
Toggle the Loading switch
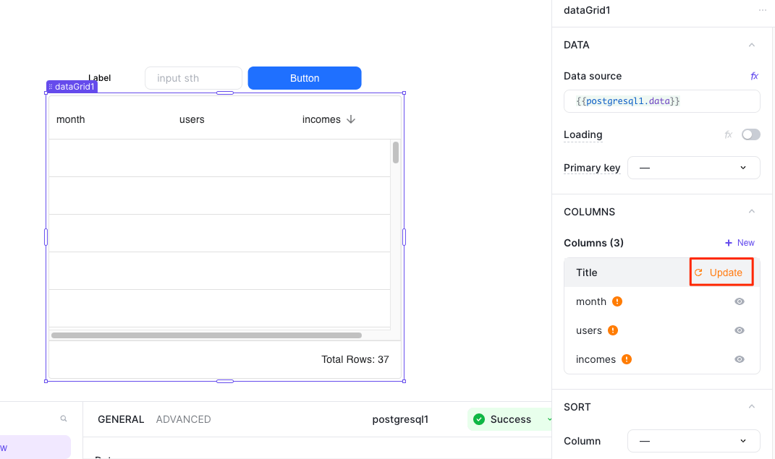751,134
